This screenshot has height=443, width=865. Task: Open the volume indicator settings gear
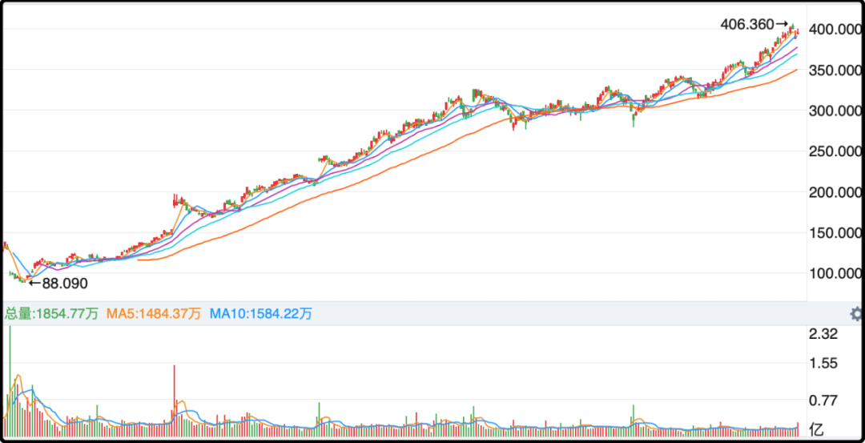click(857, 315)
